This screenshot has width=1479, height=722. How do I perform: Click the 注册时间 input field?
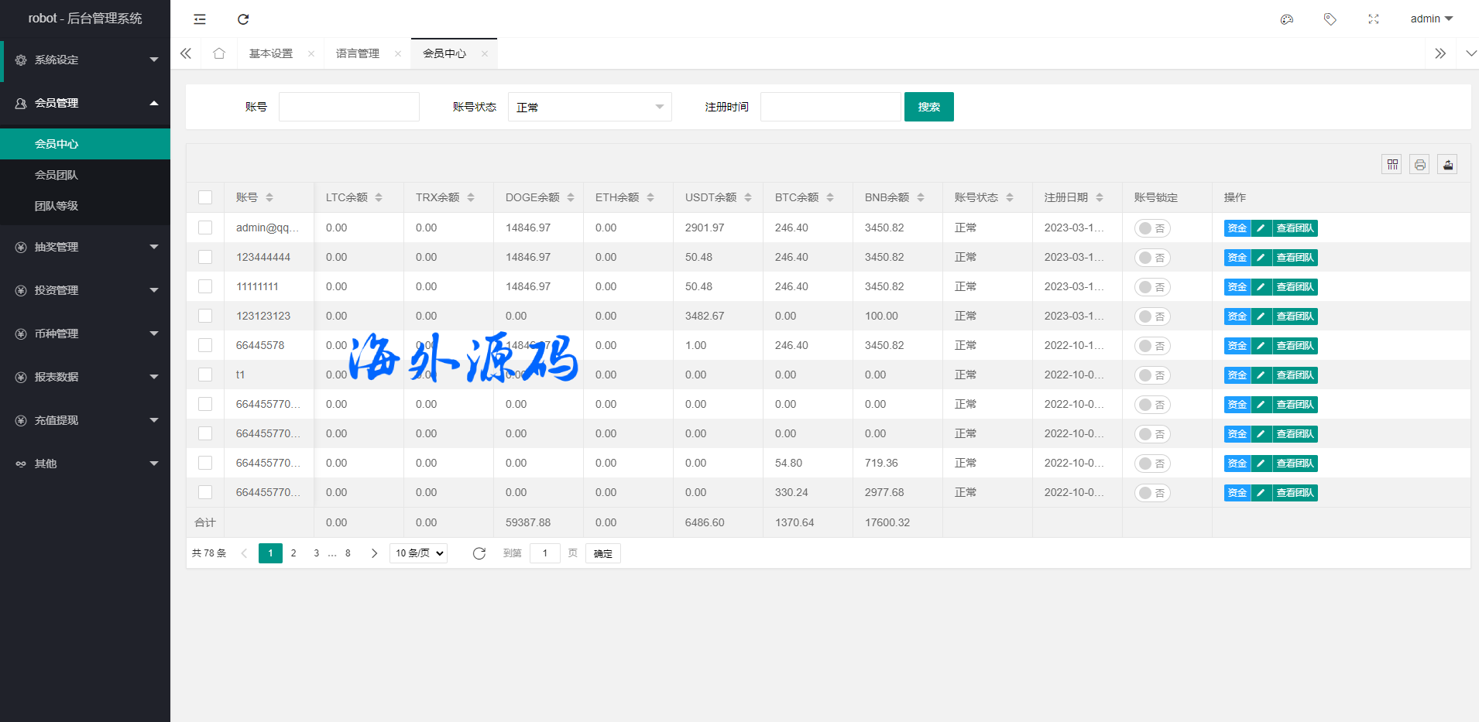tap(830, 107)
